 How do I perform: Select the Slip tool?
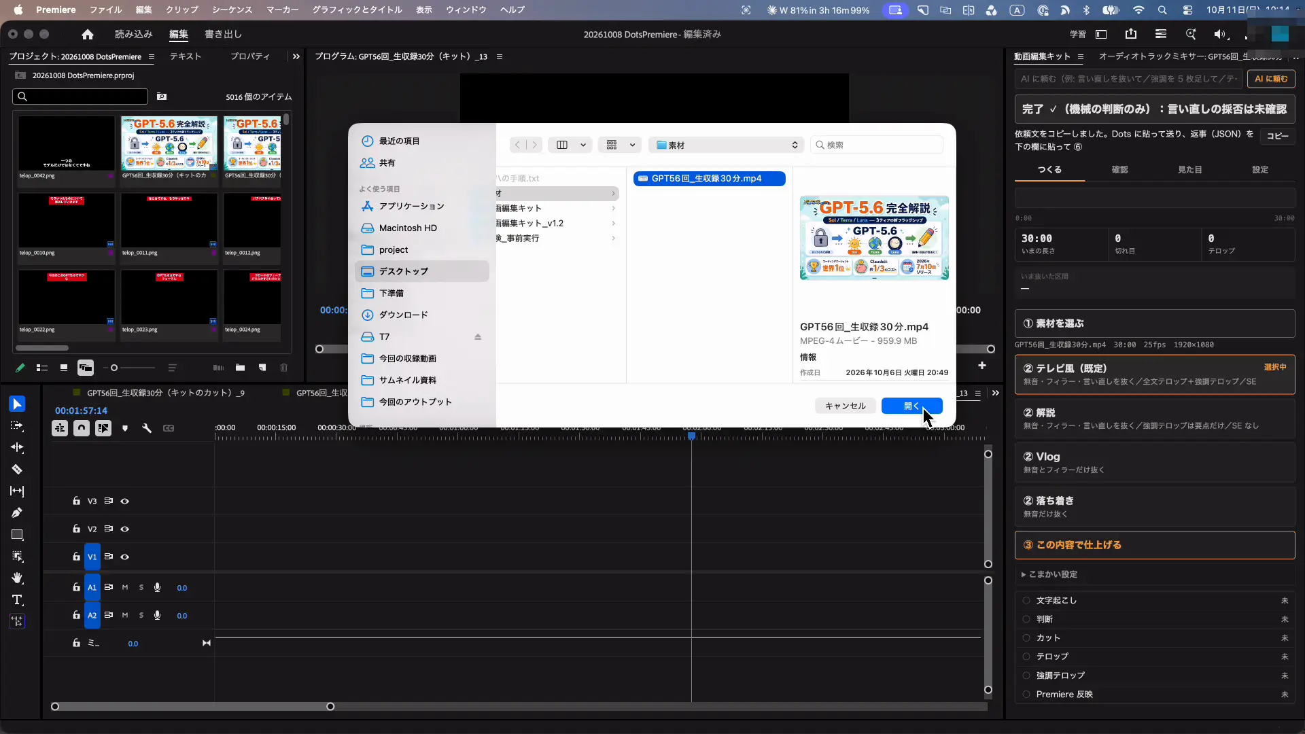click(x=17, y=491)
